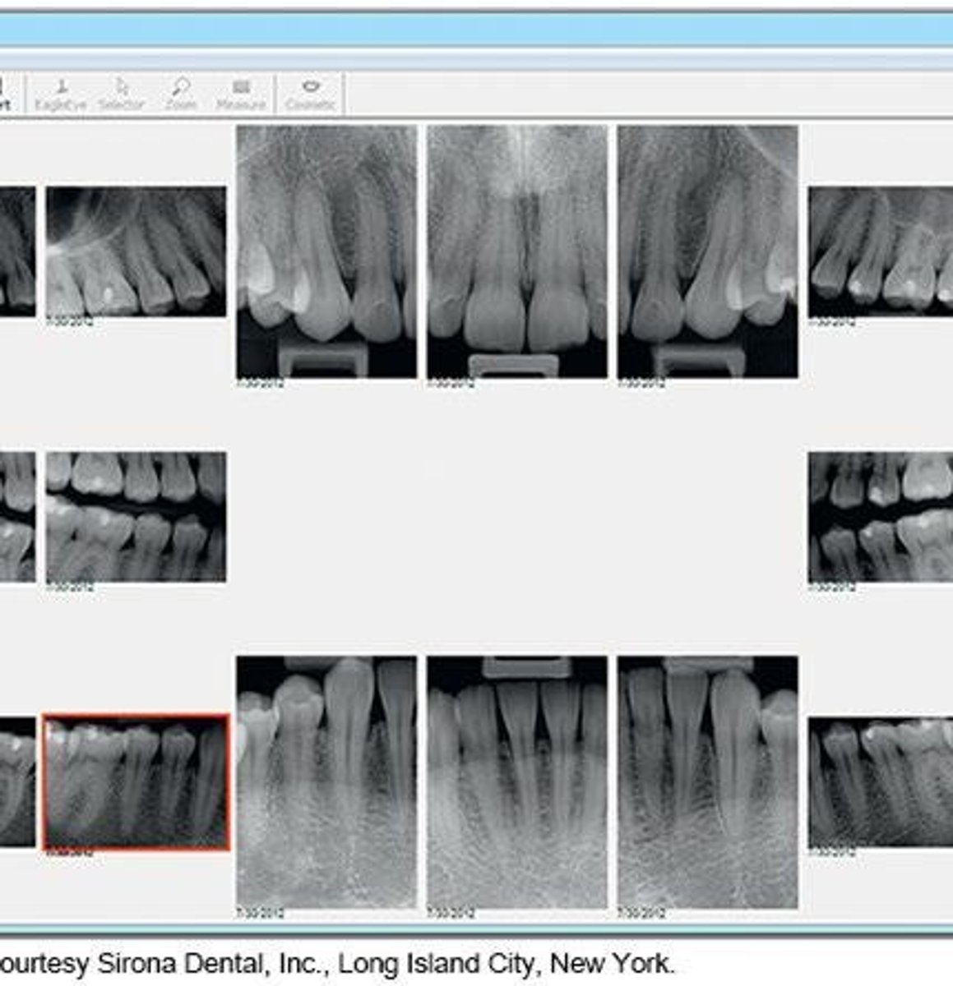Open the top-row X-ray right of the upper incisors image

click(x=708, y=251)
